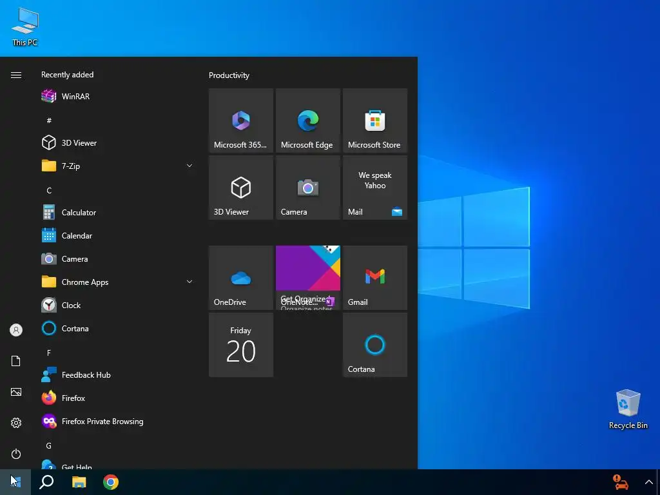The height and width of the screenshot is (495, 660).
Task: Click the Cortana tile
Action: [x=375, y=345]
